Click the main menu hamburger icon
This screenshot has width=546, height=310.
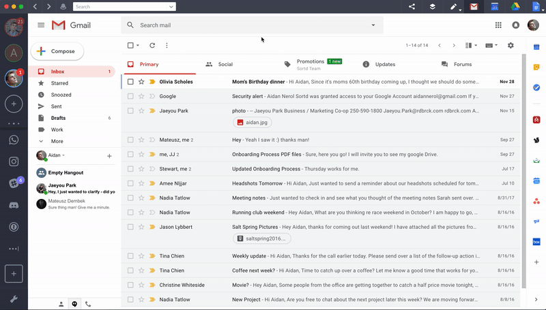tap(41, 25)
